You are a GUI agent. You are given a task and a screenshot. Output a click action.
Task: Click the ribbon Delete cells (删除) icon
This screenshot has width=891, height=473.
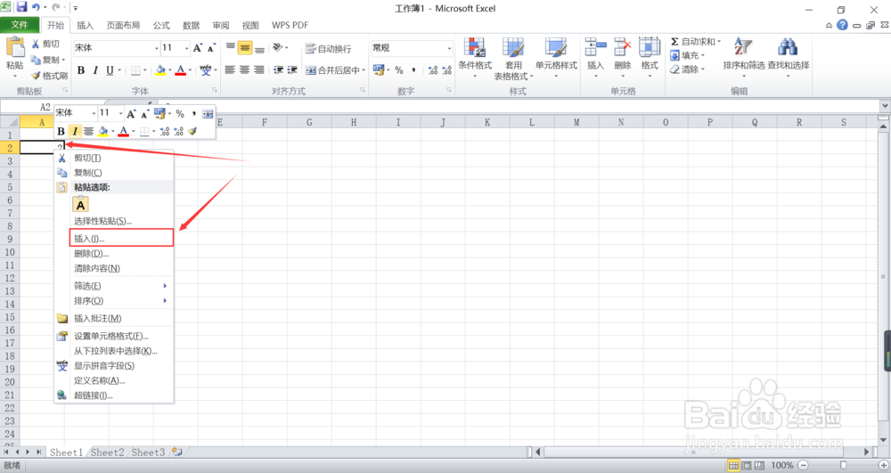pos(622,48)
